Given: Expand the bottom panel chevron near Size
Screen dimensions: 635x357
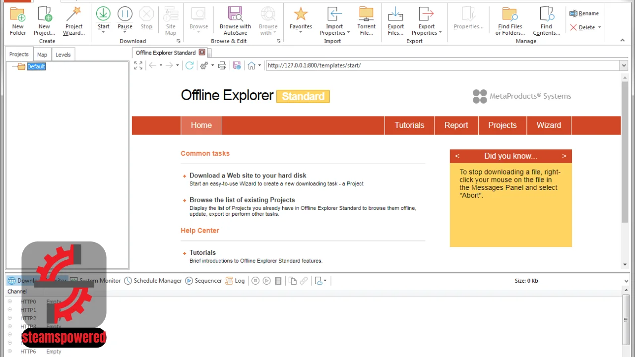Looking at the screenshot, I should click(626, 281).
